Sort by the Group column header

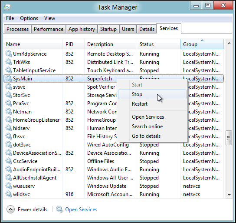click(x=202, y=44)
